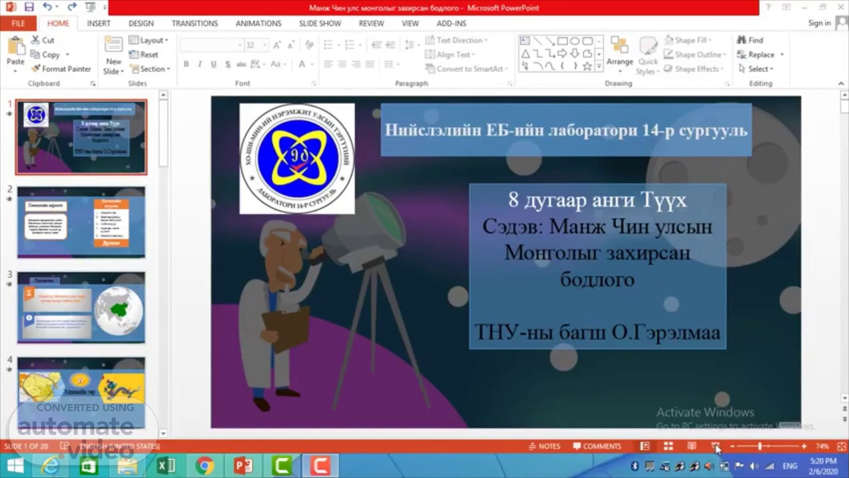Click the zoom slider handle
Screen dimensions: 849x478
(759, 446)
